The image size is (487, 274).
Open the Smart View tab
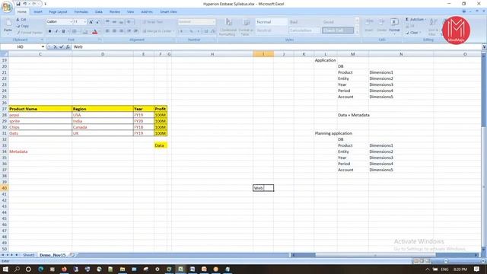pyautogui.click(x=168, y=12)
